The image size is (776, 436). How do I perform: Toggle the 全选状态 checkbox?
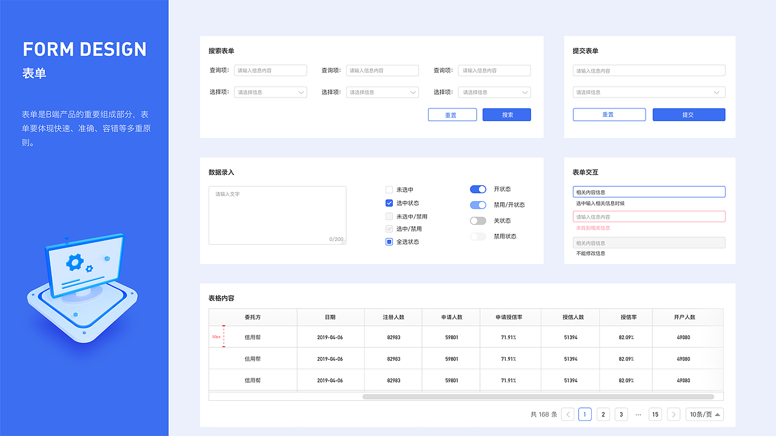point(389,242)
